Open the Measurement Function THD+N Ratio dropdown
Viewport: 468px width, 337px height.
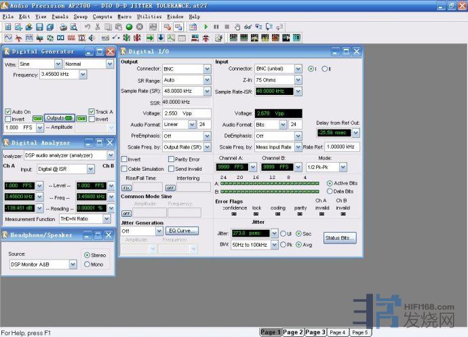coord(106,218)
